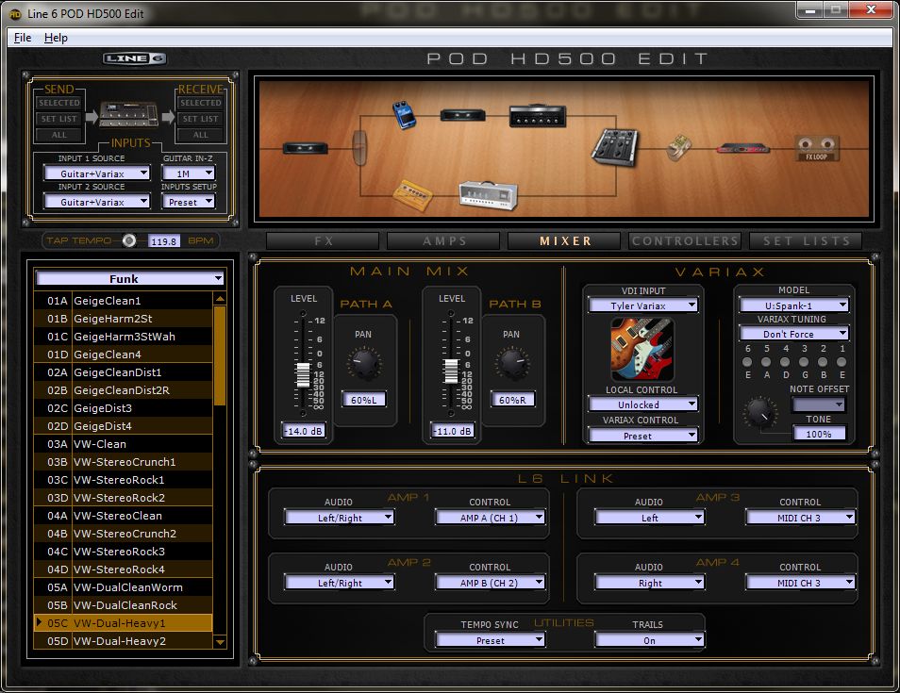Click the Variax guitars thumbnail
Screen dimensions: 900x693
642,349
